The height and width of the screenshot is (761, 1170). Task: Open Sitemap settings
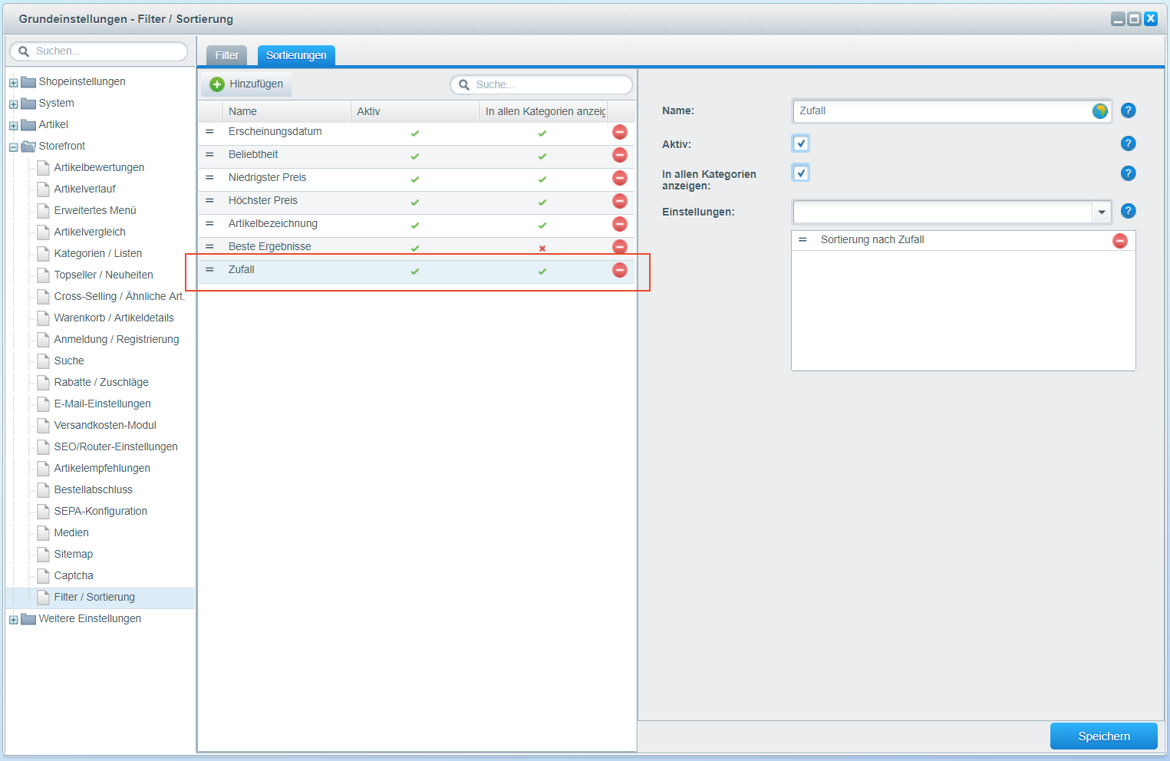(x=74, y=554)
